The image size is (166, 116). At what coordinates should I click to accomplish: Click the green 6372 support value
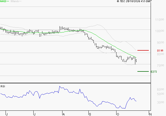click(154, 72)
